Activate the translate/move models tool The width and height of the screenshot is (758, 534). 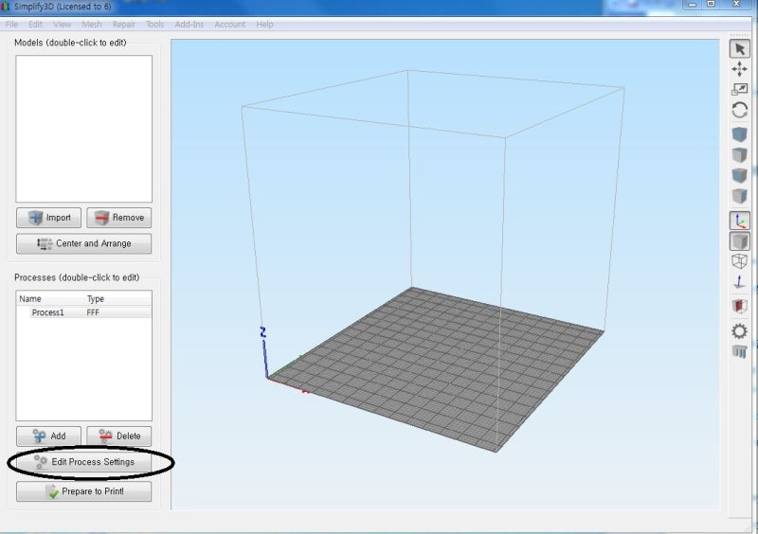739,69
